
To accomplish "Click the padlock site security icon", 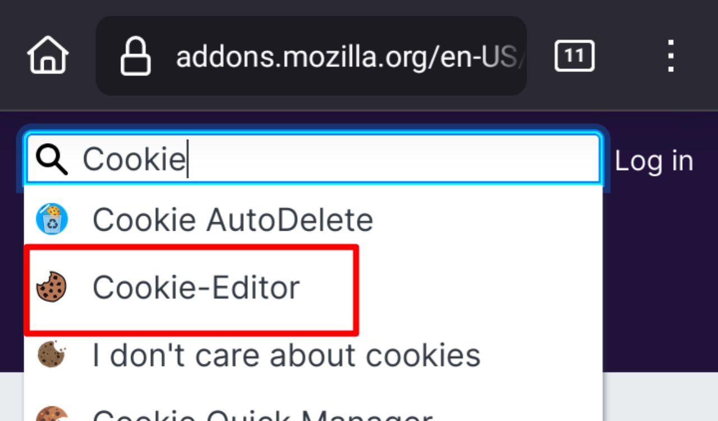I will click(x=136, y=56).
